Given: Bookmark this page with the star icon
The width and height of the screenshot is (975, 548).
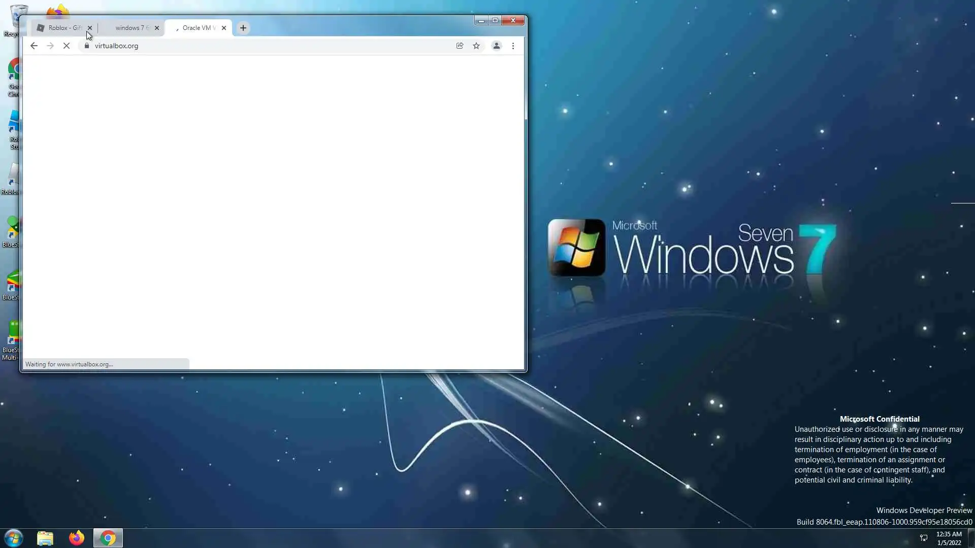Looking at the screenshot, I should click(476, 46).
